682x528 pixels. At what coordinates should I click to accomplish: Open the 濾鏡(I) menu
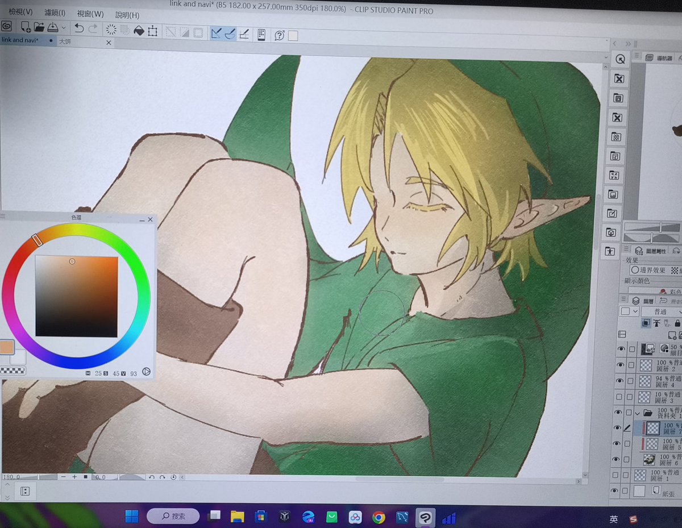tap(55, 13)
